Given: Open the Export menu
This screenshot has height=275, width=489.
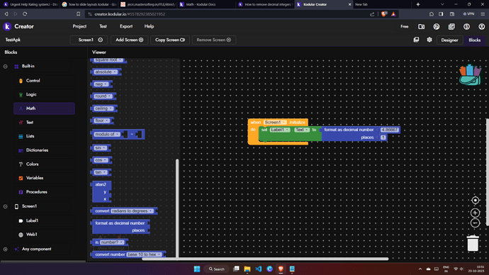Looking at the screenshot, I should (126, 26).
